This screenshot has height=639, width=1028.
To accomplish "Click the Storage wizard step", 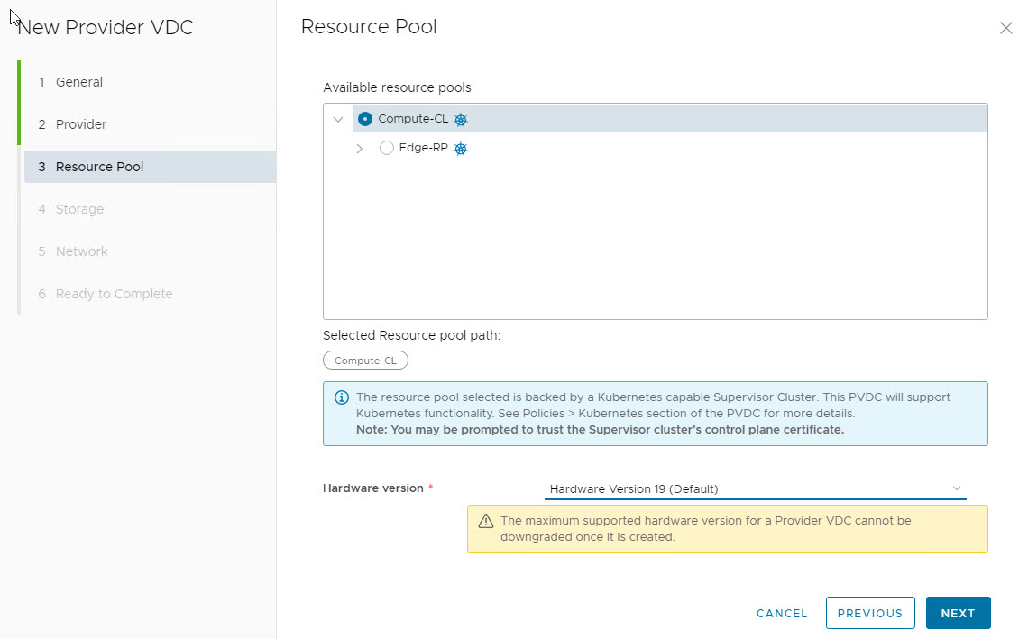I will [x=79, y=209].
